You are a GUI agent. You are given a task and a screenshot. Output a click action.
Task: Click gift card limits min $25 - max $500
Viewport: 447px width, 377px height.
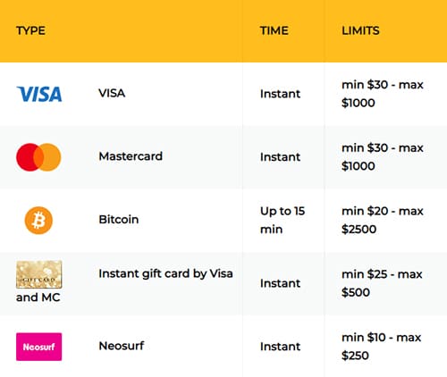[x=382, y=283]
